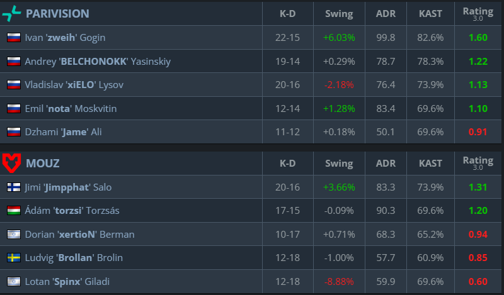The width and height of the screenshot is (504, 295).
Task: Click zweih's 1.60 rating value
Action: click(x=478, y=38)
